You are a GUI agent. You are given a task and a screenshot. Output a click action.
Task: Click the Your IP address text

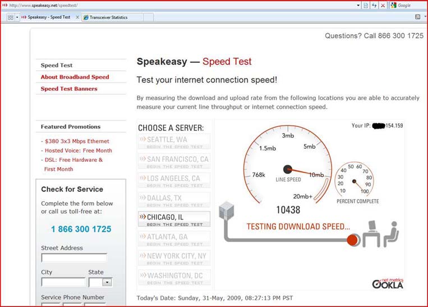377,126
